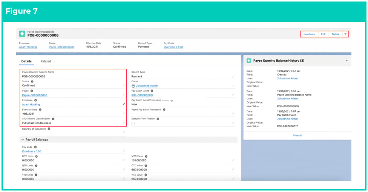Click info icon next to QTD Value
Image resolution: width=368 pixels, height=192 pixels.
pyautogui.click(x=146, y=166)
